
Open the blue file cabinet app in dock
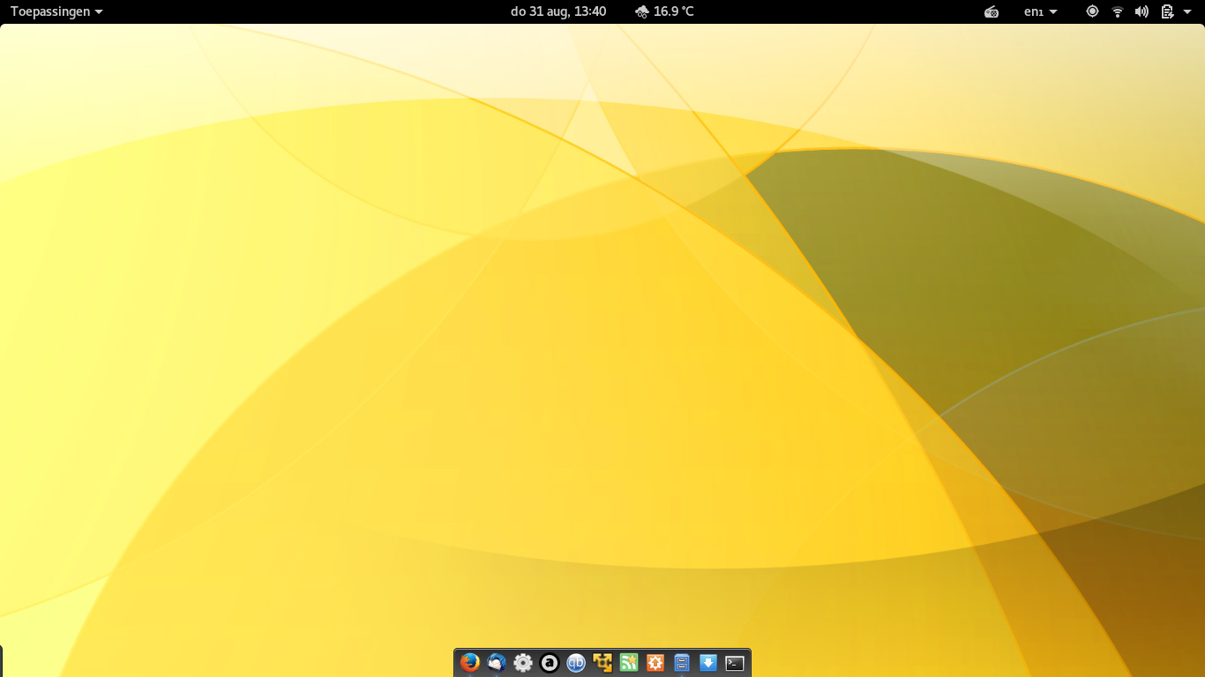pyautogui.click(x=682, y=663)
